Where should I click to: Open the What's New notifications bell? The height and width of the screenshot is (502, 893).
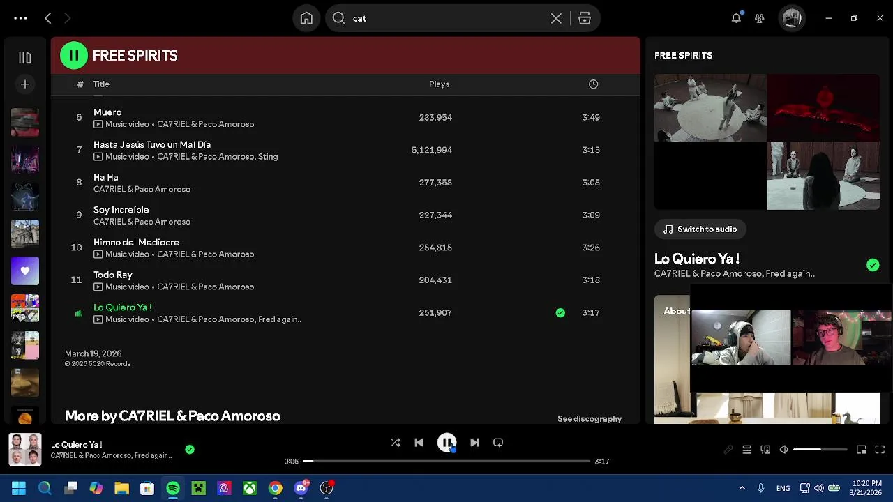point(736,18)
